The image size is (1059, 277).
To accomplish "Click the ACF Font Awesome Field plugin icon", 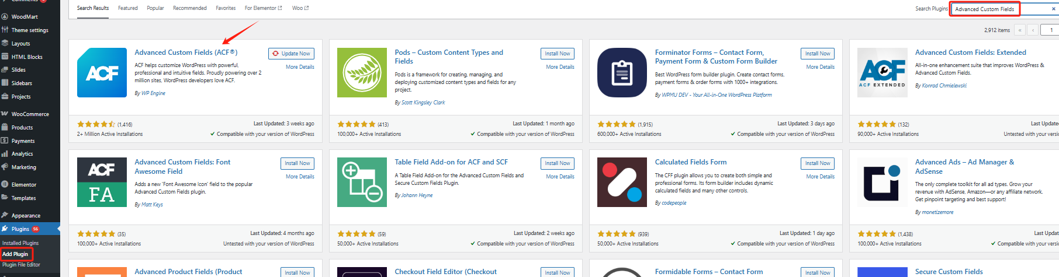I will coord(102,182).
